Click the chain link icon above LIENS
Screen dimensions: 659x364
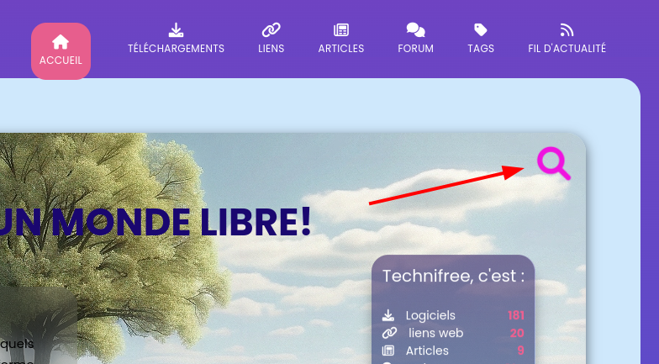pos(271,30)
